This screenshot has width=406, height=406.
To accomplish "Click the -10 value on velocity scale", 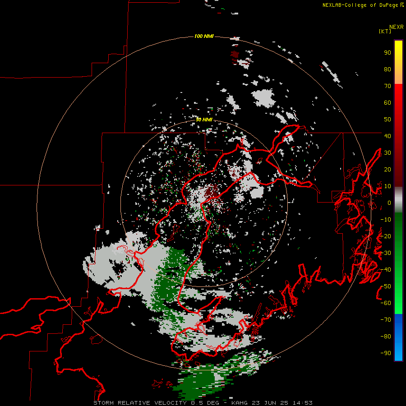I will [x=386, y=220].
